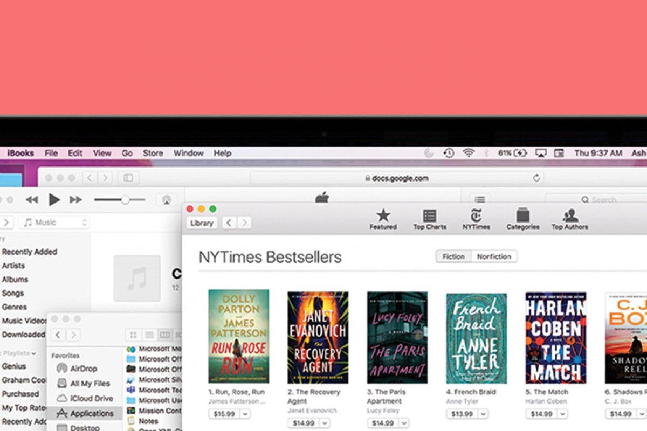Click the Library button in iBooks Store
The height and width of the screenshot is (431, 647).
(x=202, y=223)
